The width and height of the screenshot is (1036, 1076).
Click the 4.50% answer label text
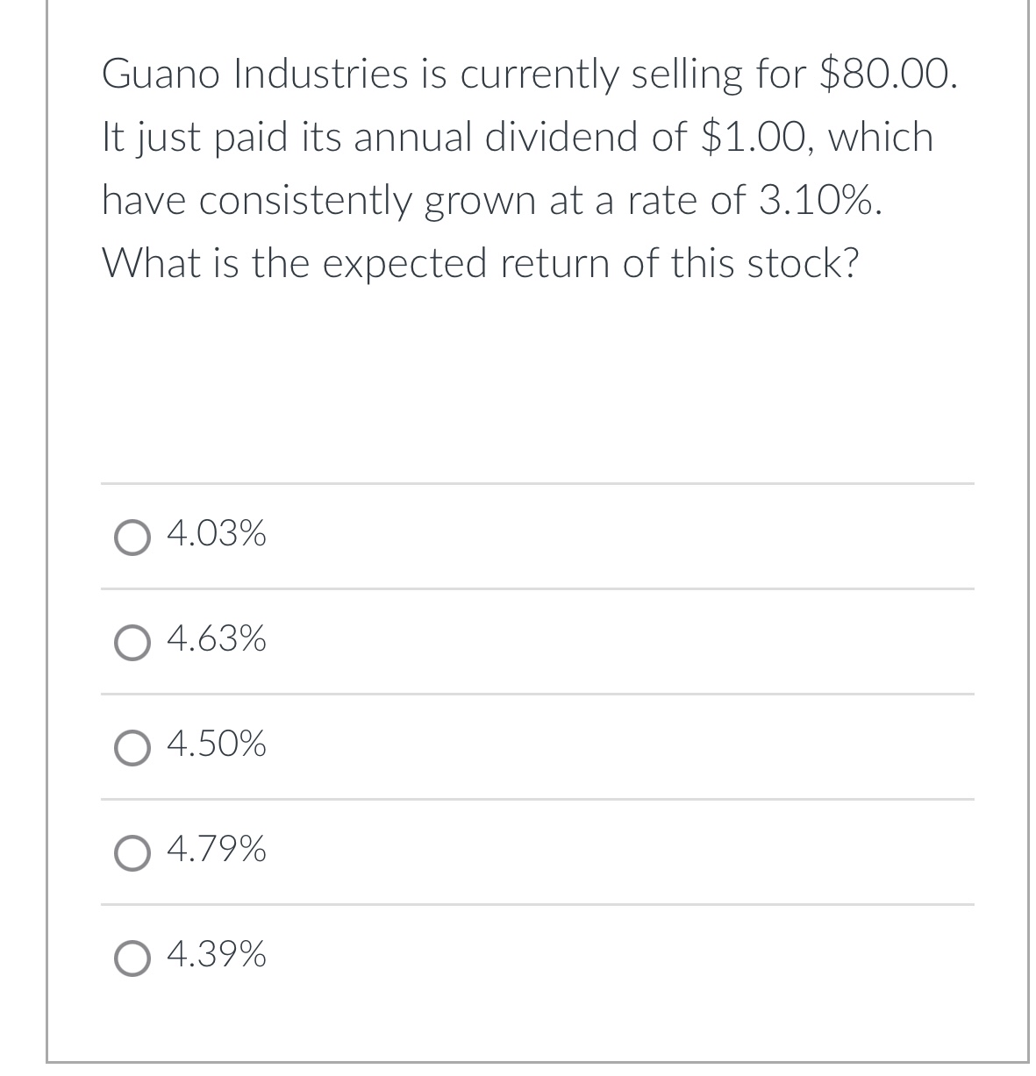tap(216, 745)
